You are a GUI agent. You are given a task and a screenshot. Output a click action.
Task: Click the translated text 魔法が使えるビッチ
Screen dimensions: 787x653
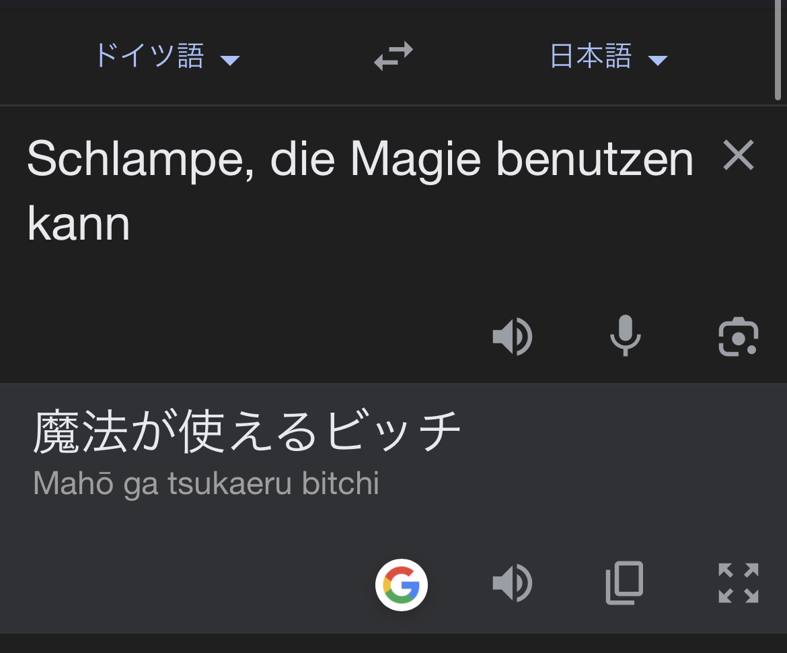coord(247,431)
